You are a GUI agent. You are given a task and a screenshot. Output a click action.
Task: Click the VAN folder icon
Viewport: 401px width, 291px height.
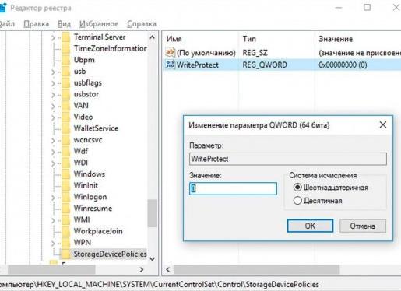66,106
